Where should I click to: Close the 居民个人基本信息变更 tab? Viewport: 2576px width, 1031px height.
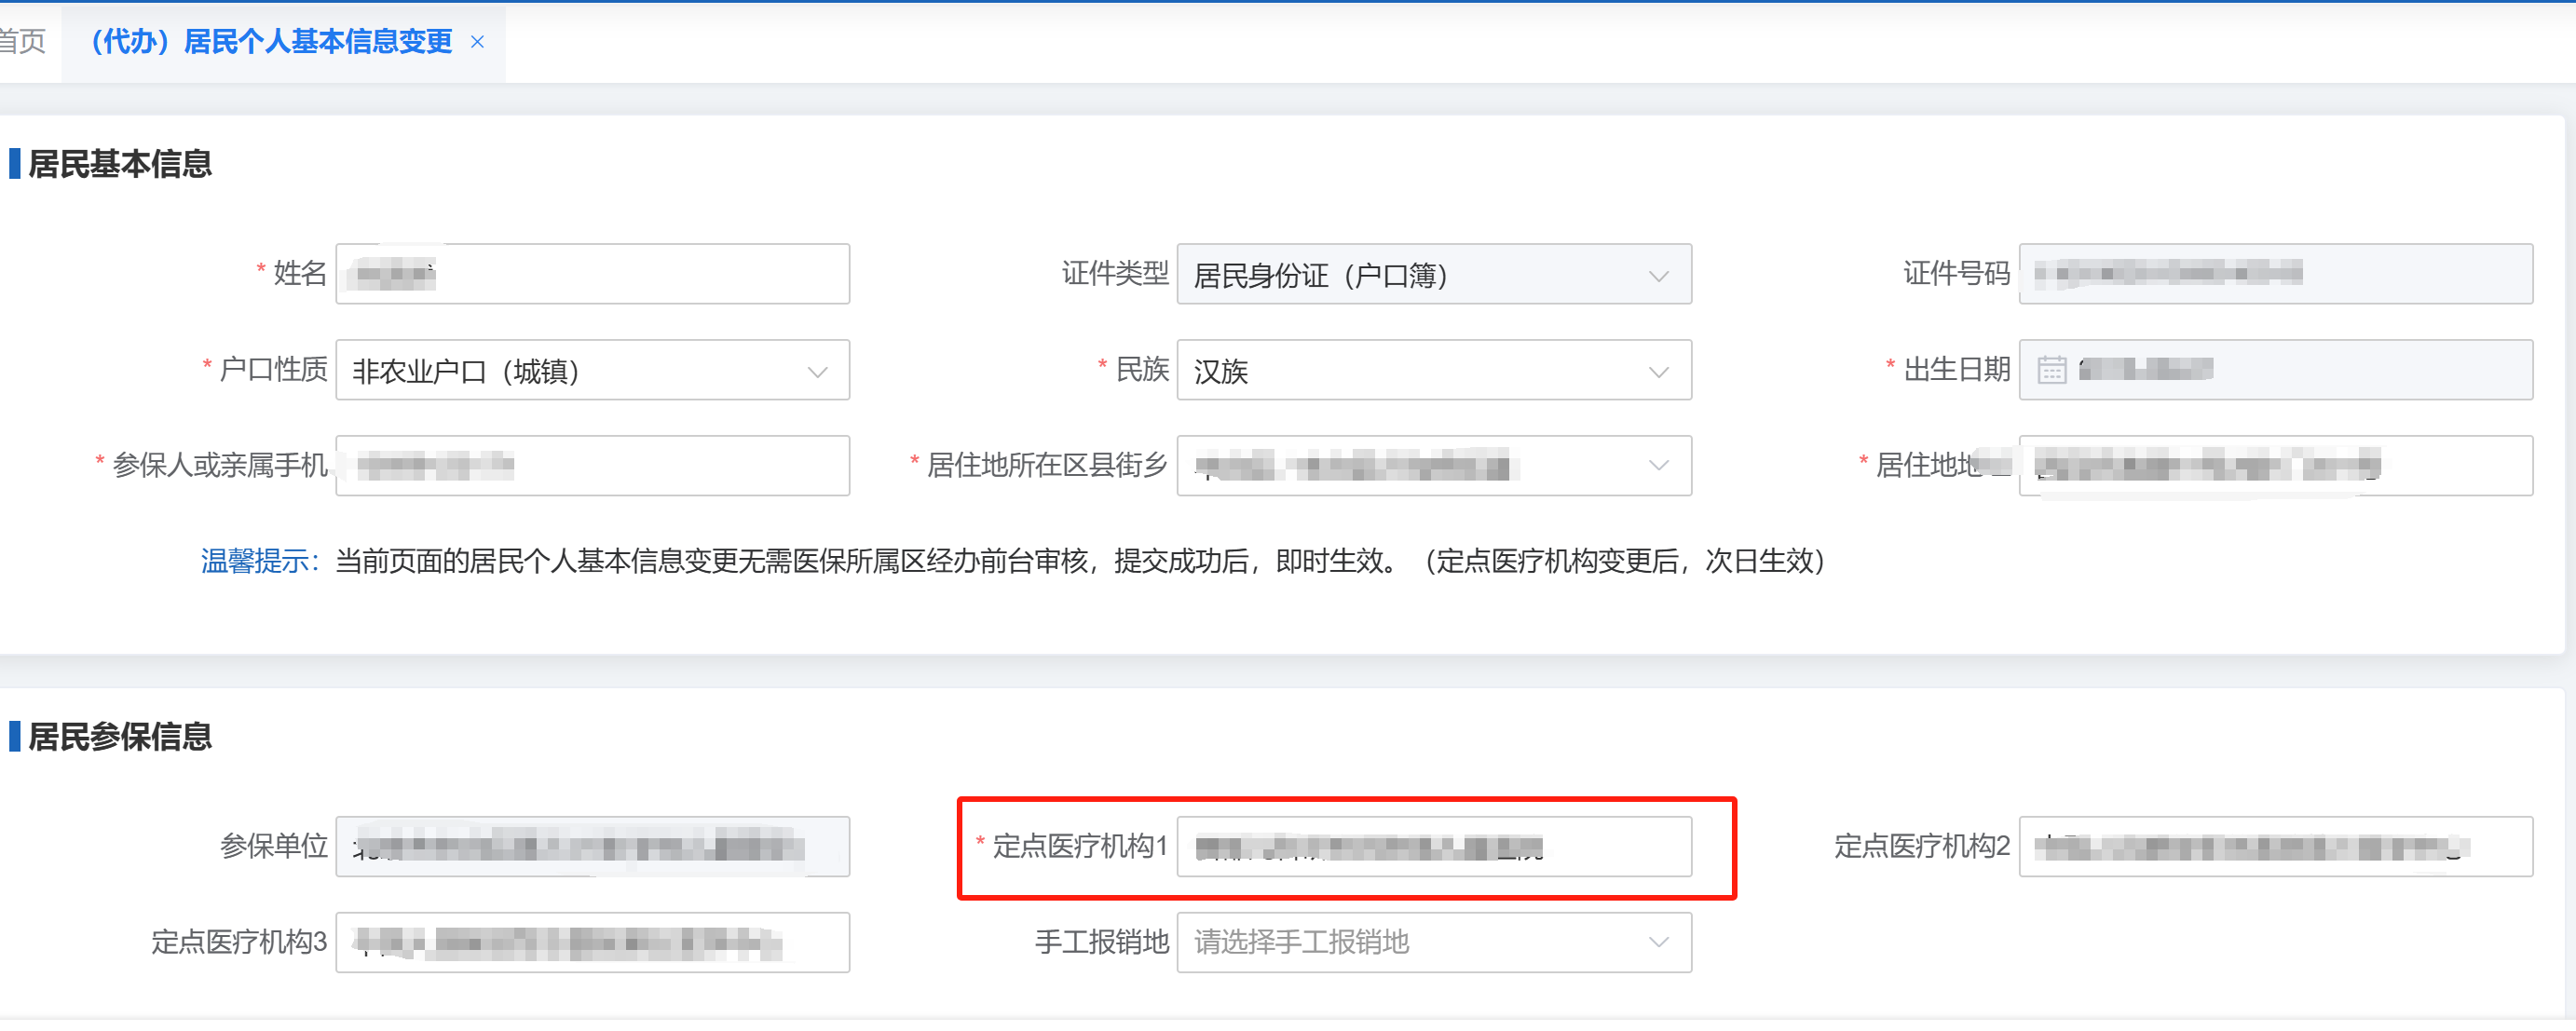(477, 42)
